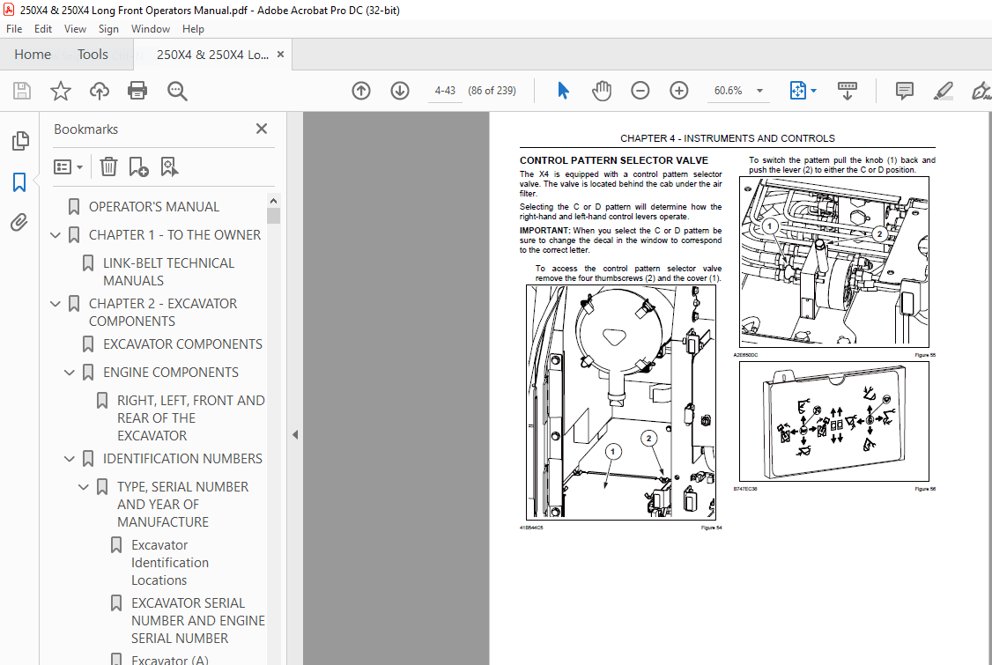Image resolution: width=992 pixels, height=665 pixels.
Task: Delete the selected bookmark
Action: click(108, 166)
